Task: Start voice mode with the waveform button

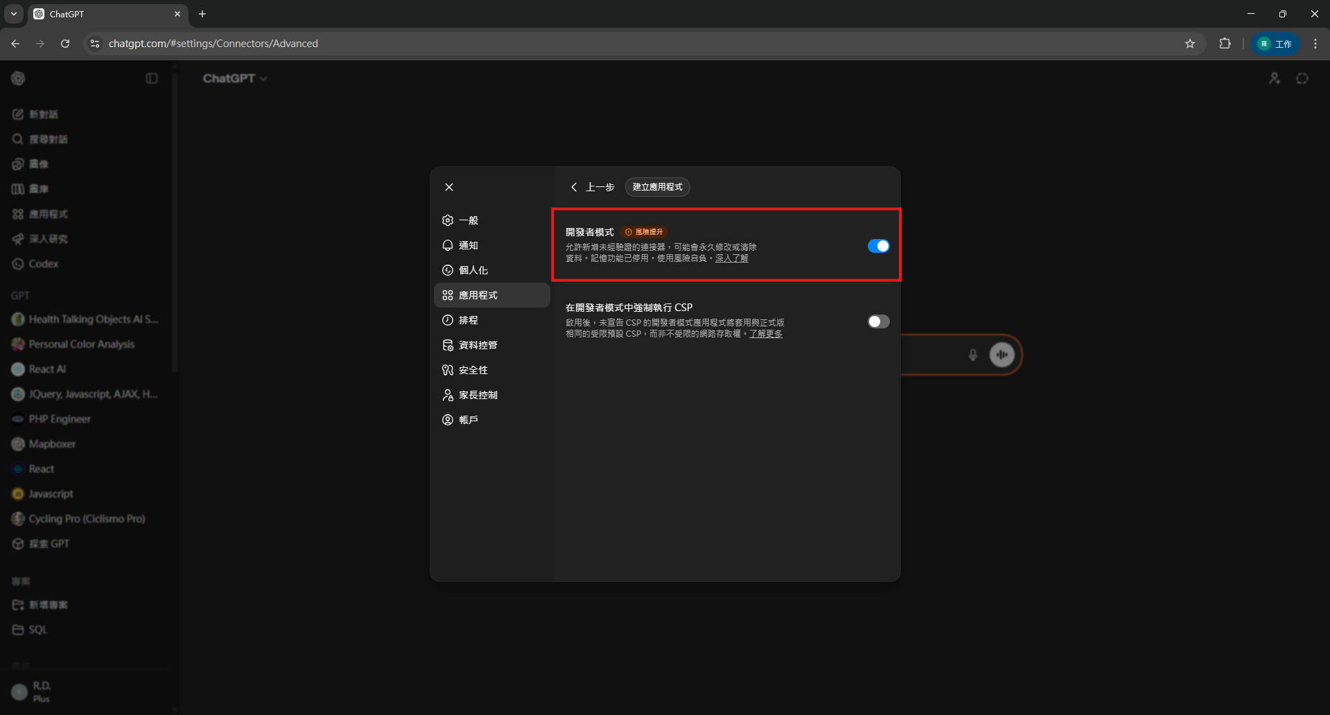Action: 1002,355
